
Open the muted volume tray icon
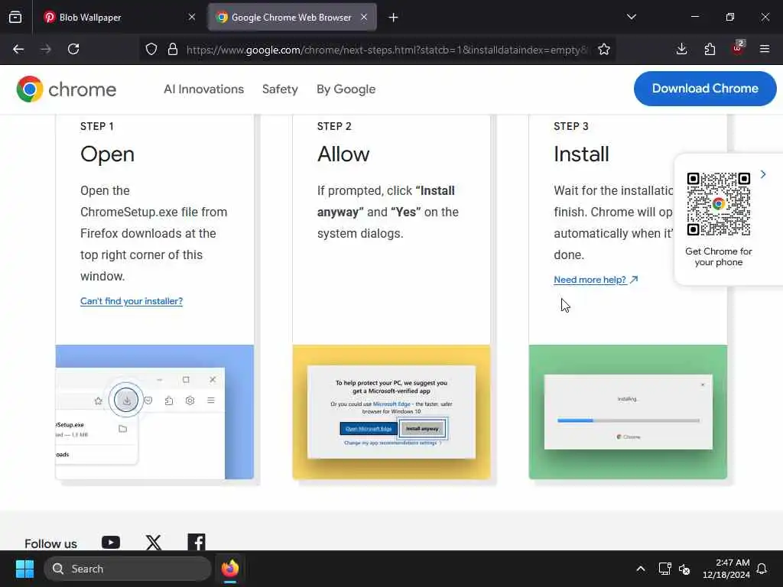[684, 569]
